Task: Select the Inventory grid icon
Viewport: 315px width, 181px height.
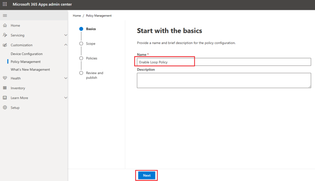Action: click(4, 88)
